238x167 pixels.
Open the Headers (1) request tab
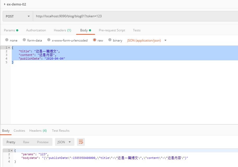[x=62, y=30]
